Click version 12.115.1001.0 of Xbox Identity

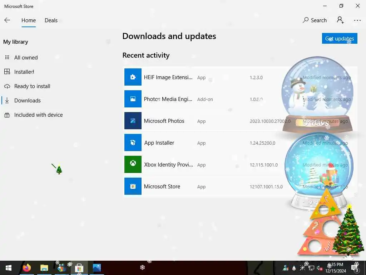click(x=263, y=165)
